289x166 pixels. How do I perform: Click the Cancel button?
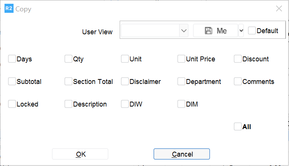point(182,154)
